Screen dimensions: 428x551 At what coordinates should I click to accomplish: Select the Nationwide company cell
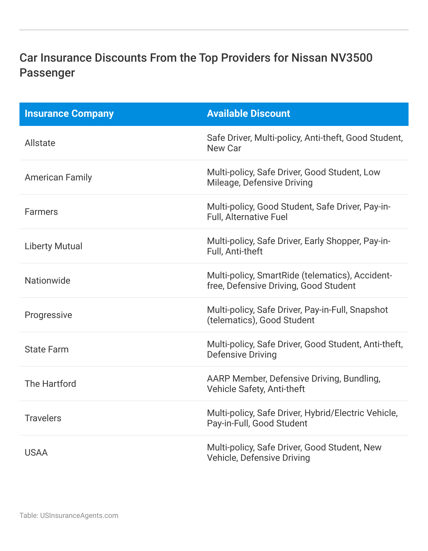click(x=47, y=281)
